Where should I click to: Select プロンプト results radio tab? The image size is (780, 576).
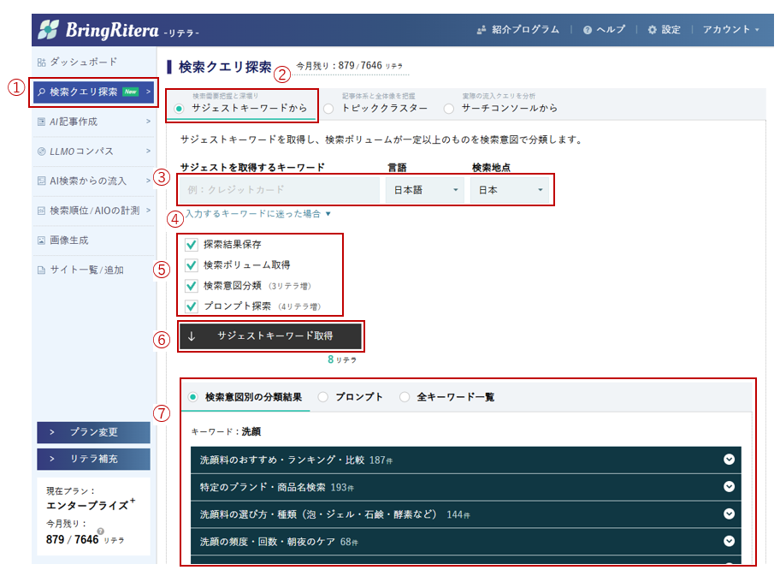pos(322,397)
